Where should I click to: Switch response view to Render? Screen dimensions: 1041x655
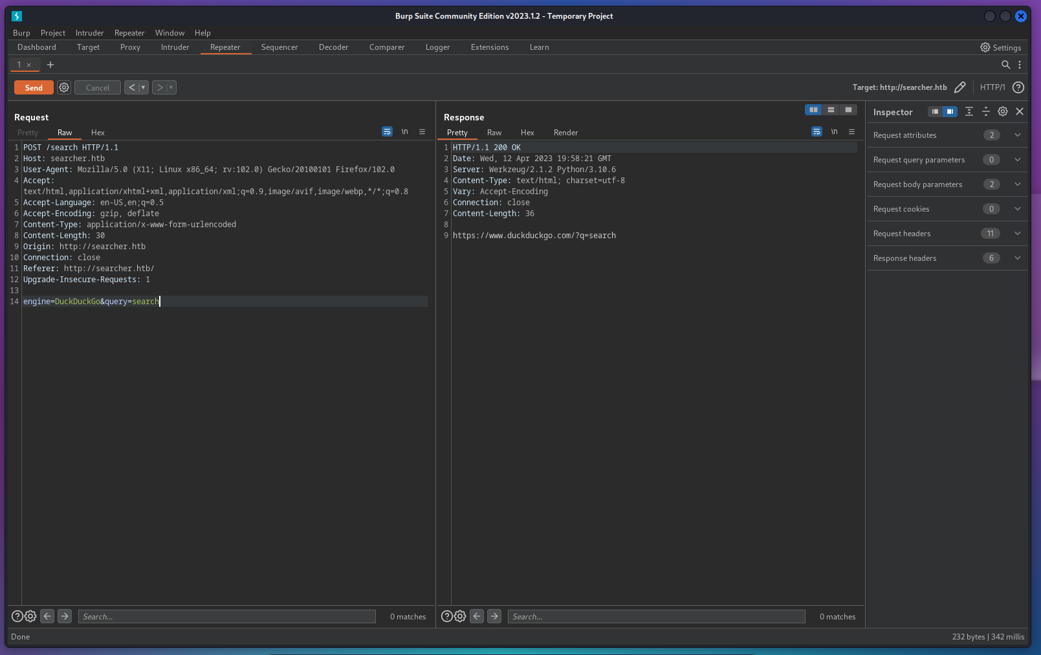pyautogui.click(x=565, y=132)
